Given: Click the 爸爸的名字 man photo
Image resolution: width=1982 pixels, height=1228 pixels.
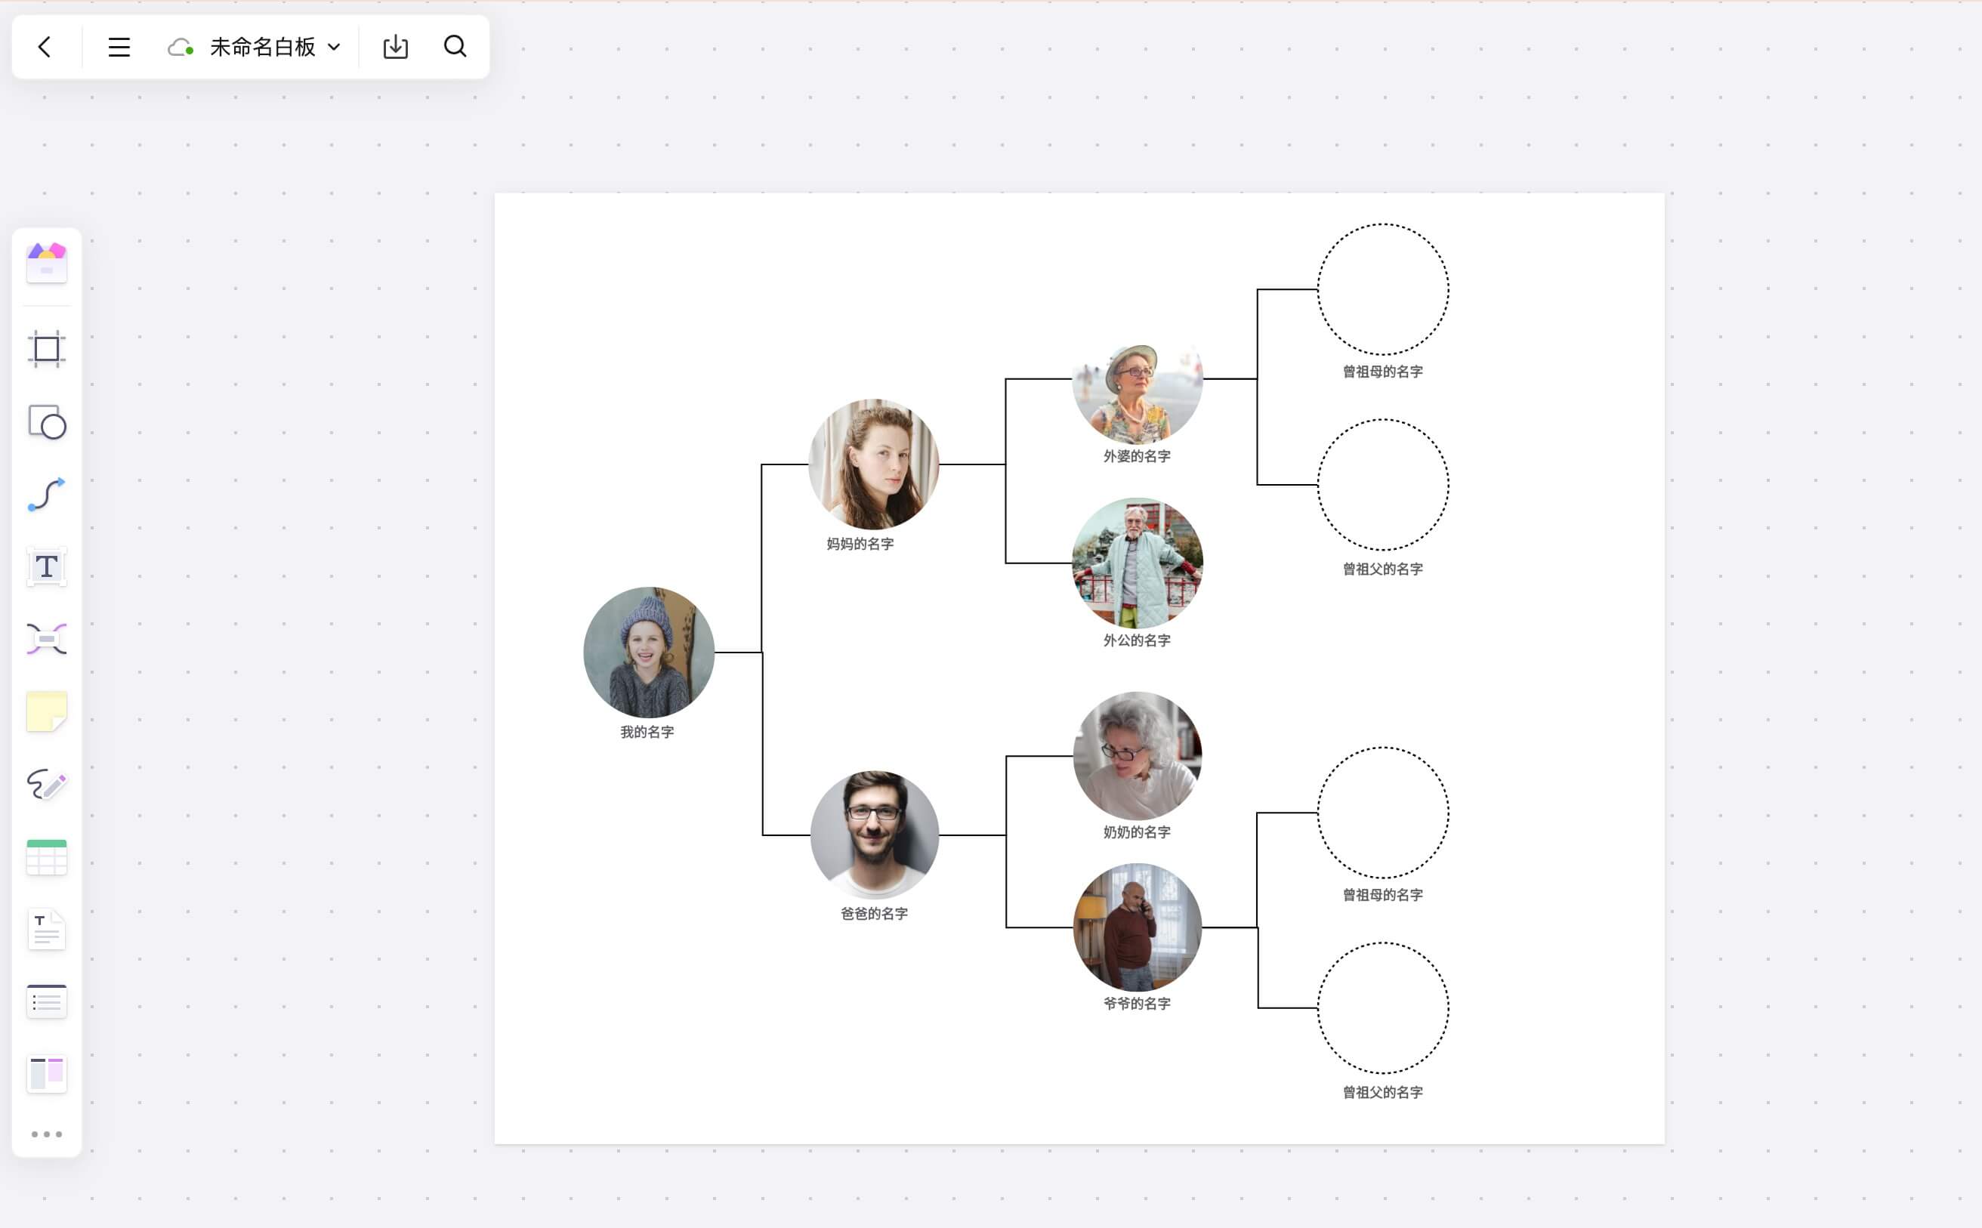Looking at the screenshot, I should (x=874, y=835).
